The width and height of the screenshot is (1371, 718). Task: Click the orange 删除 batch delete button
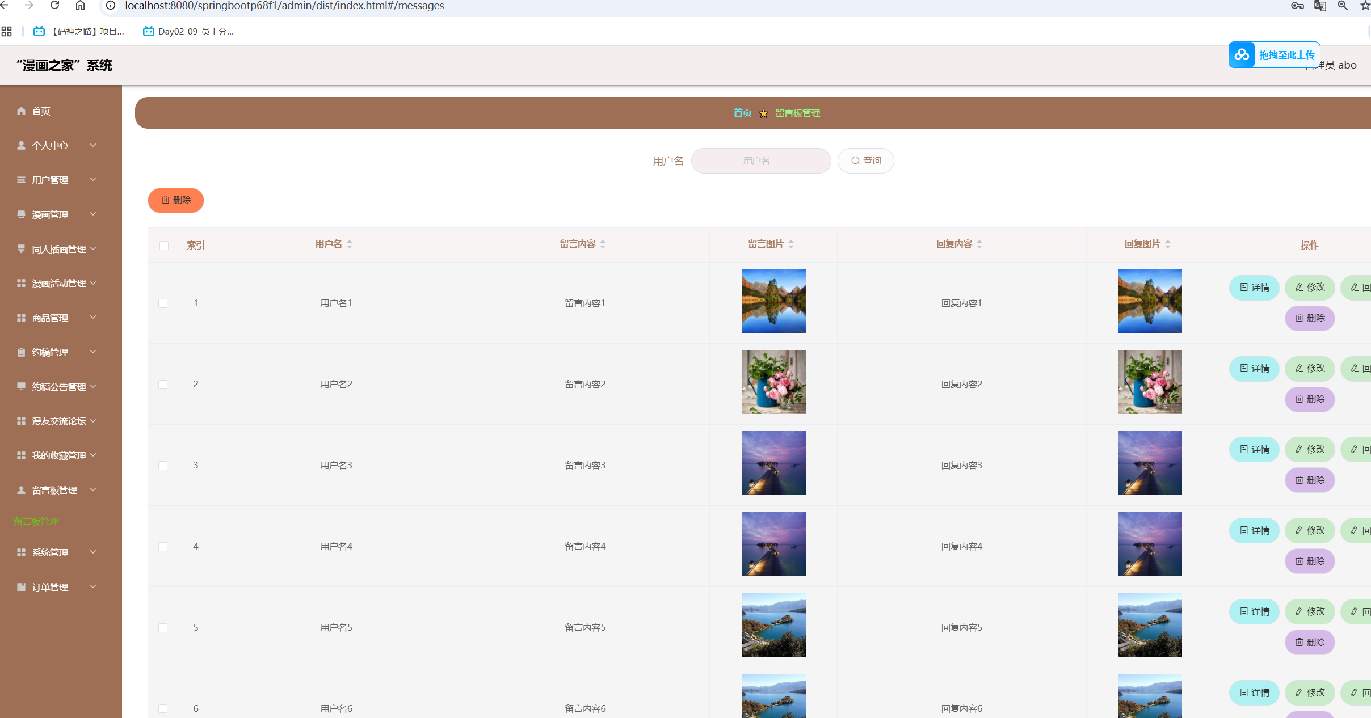(x=176, y=200)
